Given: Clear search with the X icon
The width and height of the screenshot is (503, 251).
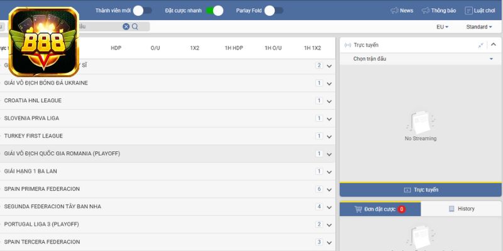Looking at the screenshot, I should point(126,27).
